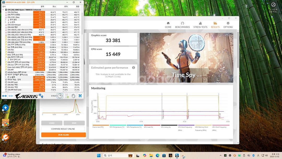Open the Bandizip desktop icon
282x159 pixels.
pyautogui.click(x=5, y=107)
